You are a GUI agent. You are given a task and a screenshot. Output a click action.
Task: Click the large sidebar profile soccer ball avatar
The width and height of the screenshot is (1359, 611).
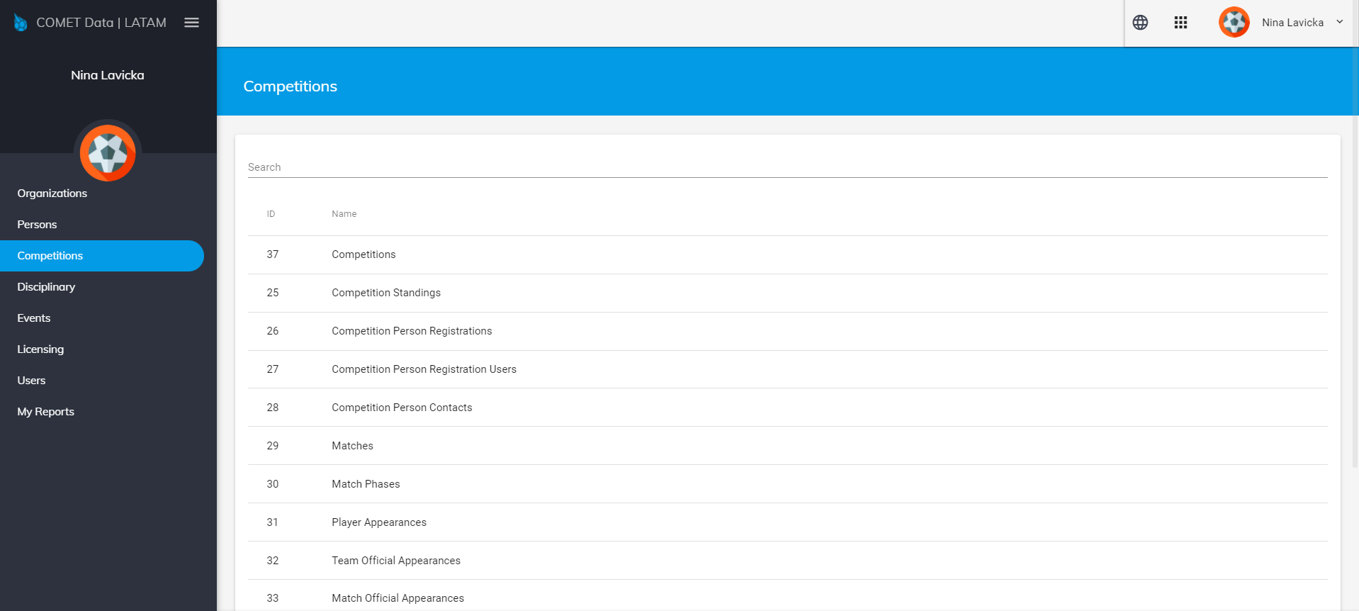pyautogui.click(x=108, y=152)
